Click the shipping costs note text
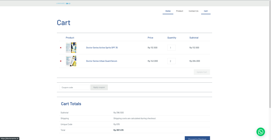The width and height of the screenshot is (271, 140). tap(135, 118)
